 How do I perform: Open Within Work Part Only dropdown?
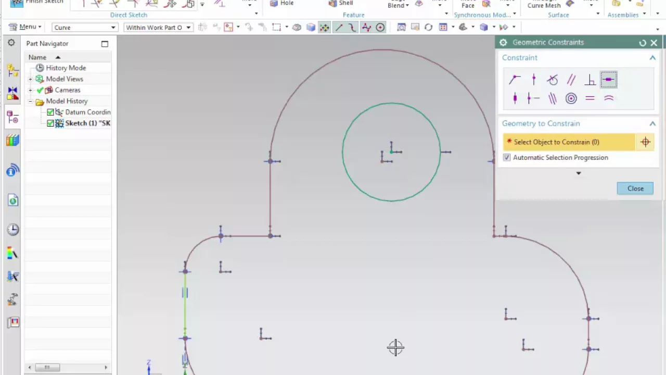tap(158, 27)
